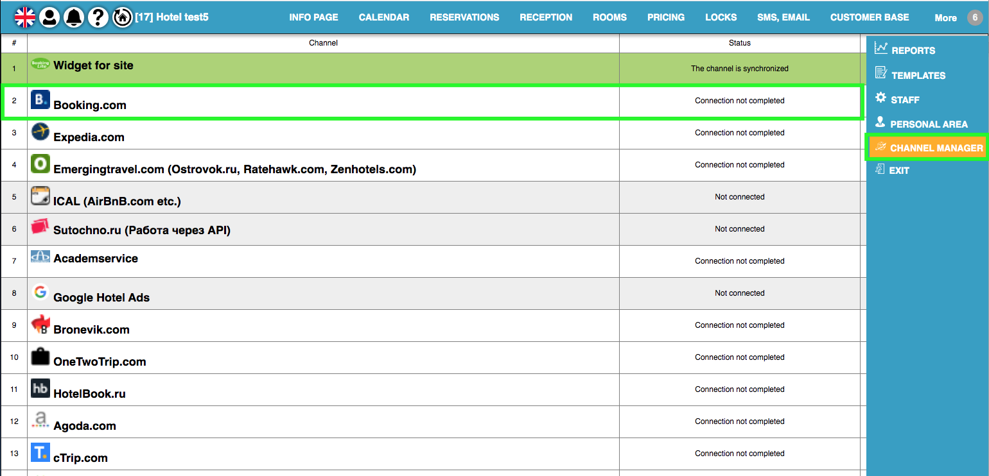Open the Pricing menu item
The width and height of the screenshot is (989, 476).
click(665, 17)
